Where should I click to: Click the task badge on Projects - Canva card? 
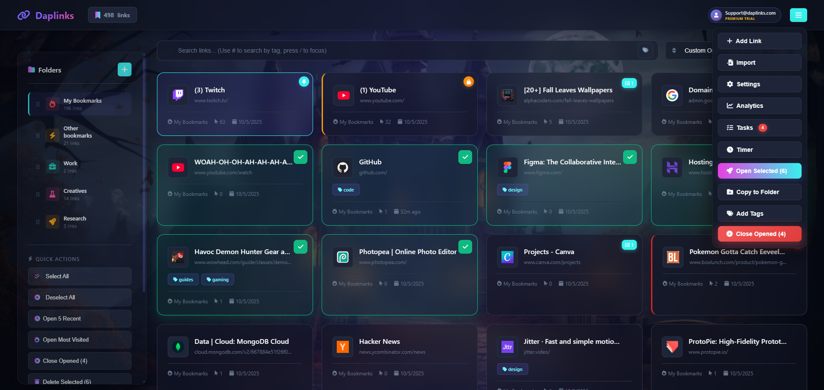[629, 245]
